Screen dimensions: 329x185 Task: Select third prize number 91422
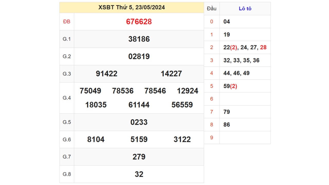coord(106,74)
